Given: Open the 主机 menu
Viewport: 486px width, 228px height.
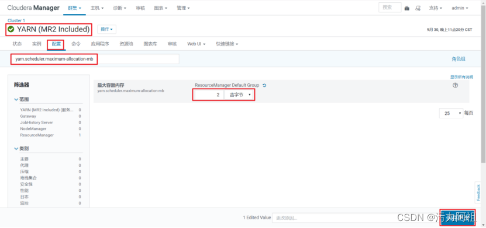Looking at the screenshot, I should [x=97, y=8].
